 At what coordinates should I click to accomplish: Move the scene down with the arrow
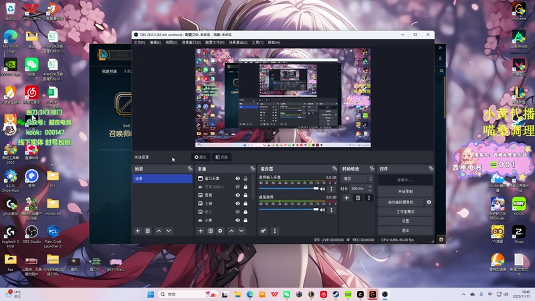[169, 231]
